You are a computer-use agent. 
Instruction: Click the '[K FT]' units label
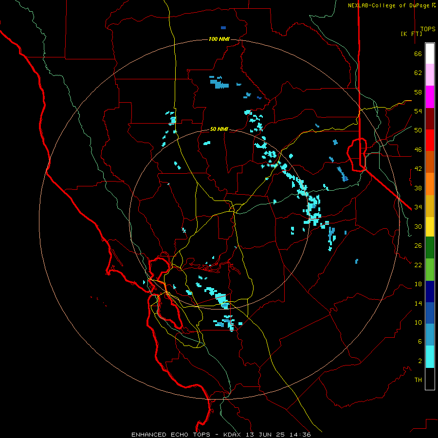[x=411, y=34]
